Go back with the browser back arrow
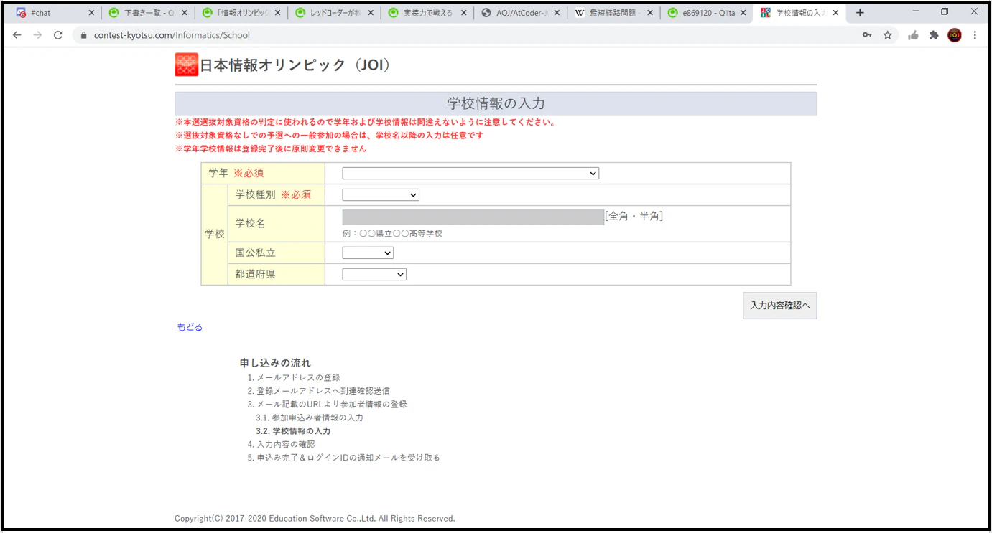Screen dimensions: 992x533 tap(17, 35)
